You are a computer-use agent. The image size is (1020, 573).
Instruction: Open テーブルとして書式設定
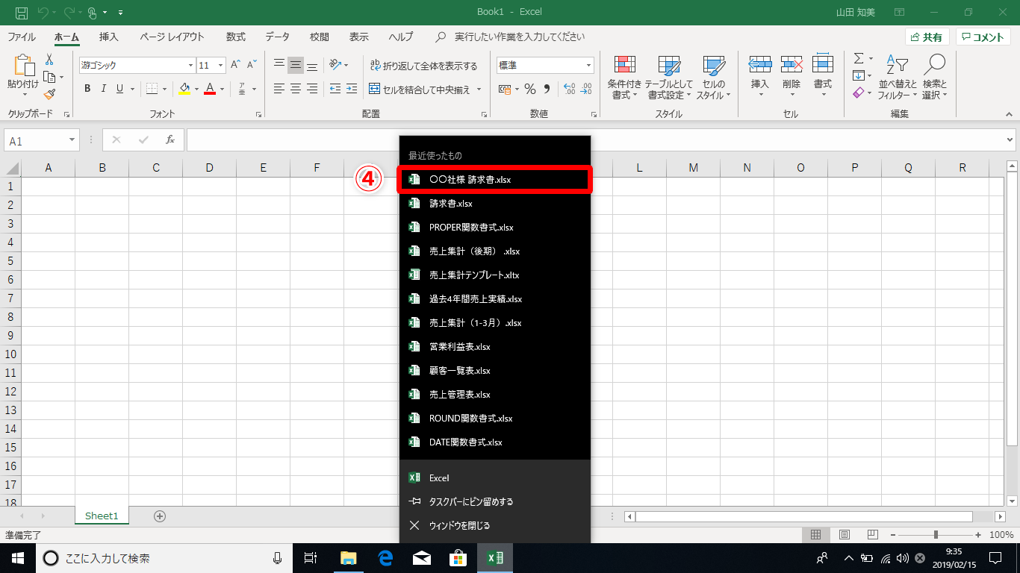point(668,77)
